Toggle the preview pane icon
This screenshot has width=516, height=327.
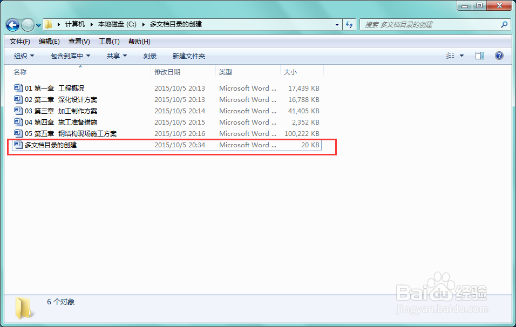tap(480, 56)
